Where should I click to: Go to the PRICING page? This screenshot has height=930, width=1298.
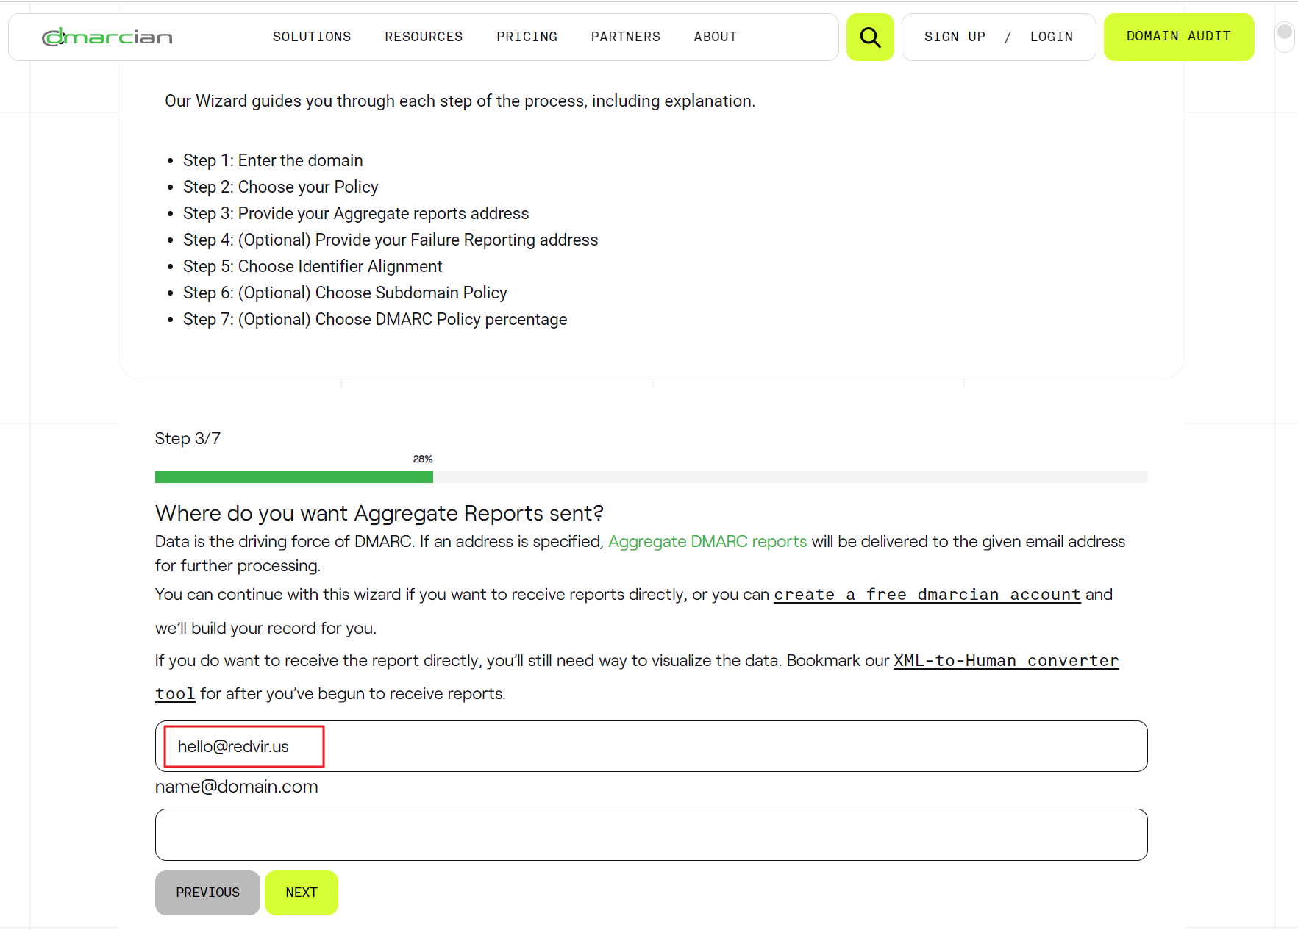pyautogui.click(x=527, y=37)
